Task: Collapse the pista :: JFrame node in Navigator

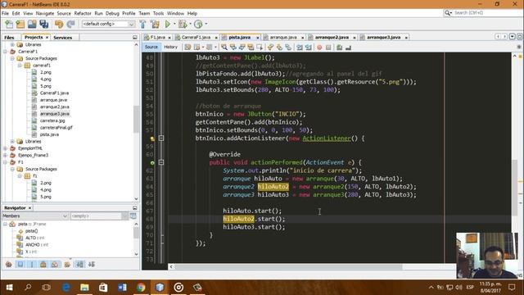Action: (6, 224)
